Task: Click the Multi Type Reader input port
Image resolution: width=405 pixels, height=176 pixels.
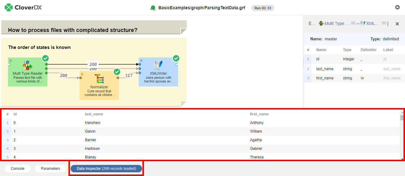Action: pos(9,64)
